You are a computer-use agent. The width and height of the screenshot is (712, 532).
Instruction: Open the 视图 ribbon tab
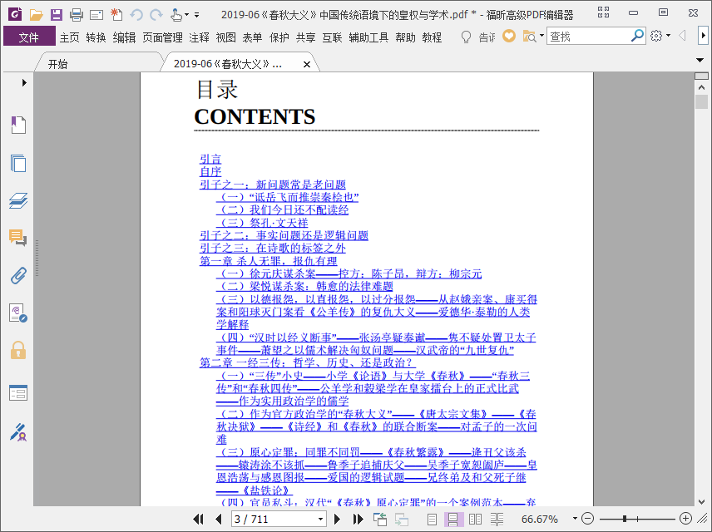(x=225, y=37)
